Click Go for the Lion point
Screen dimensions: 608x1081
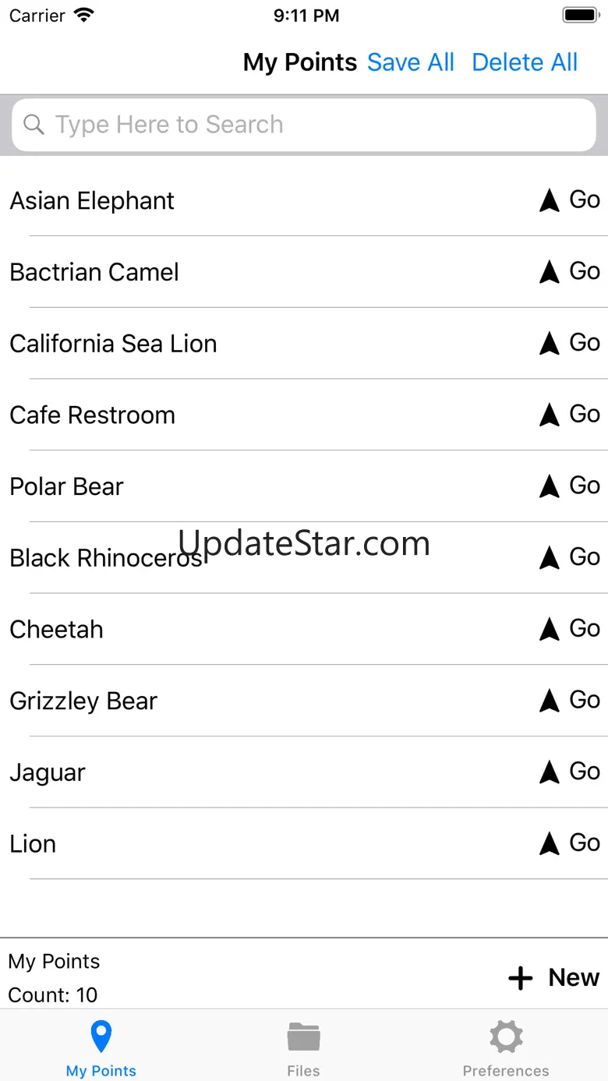coord(585,843)
